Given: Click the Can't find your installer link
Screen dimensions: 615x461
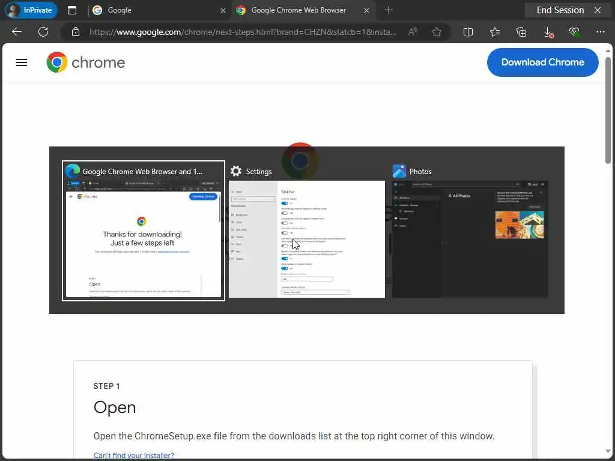Looking at the screenshot, I should 134,455.
